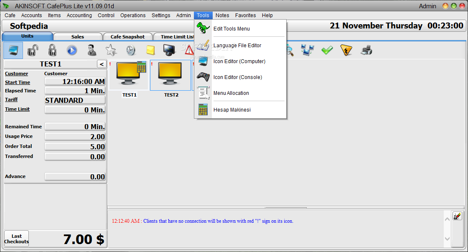The height and width of the screenshot is (252, 468).
Task: Click the yellow lightning shield toolbar icon
Action: [346, 50]
